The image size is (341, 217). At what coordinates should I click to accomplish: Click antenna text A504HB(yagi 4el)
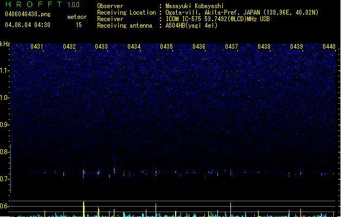pos(191,25)
